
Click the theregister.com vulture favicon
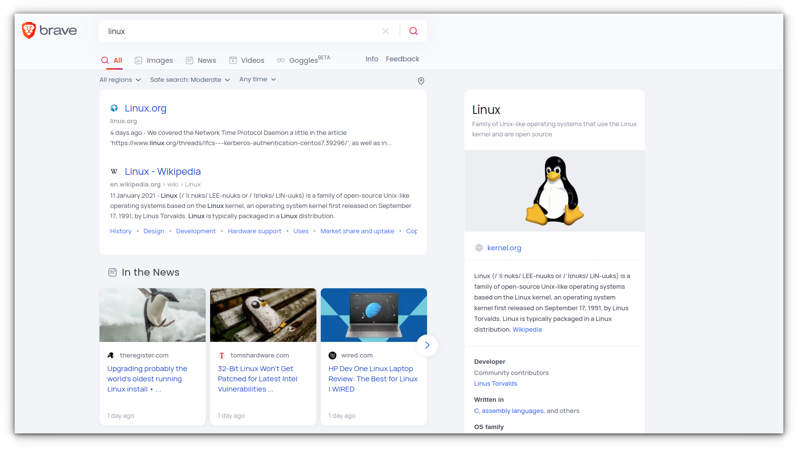(x=111, y=355)
